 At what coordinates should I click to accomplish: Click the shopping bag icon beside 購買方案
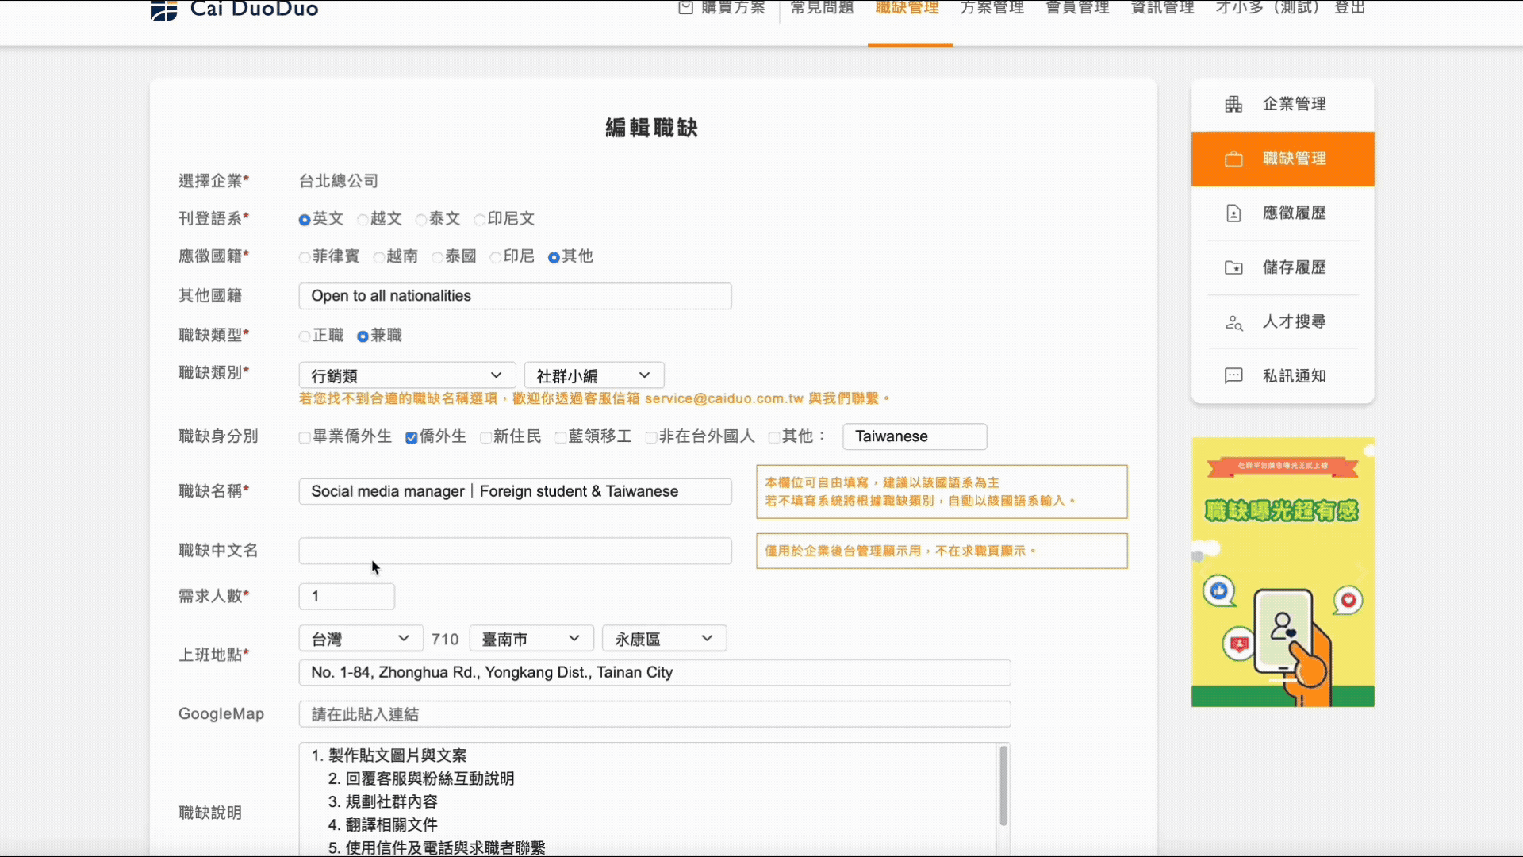pyautogui.click(x=686, y=8)
